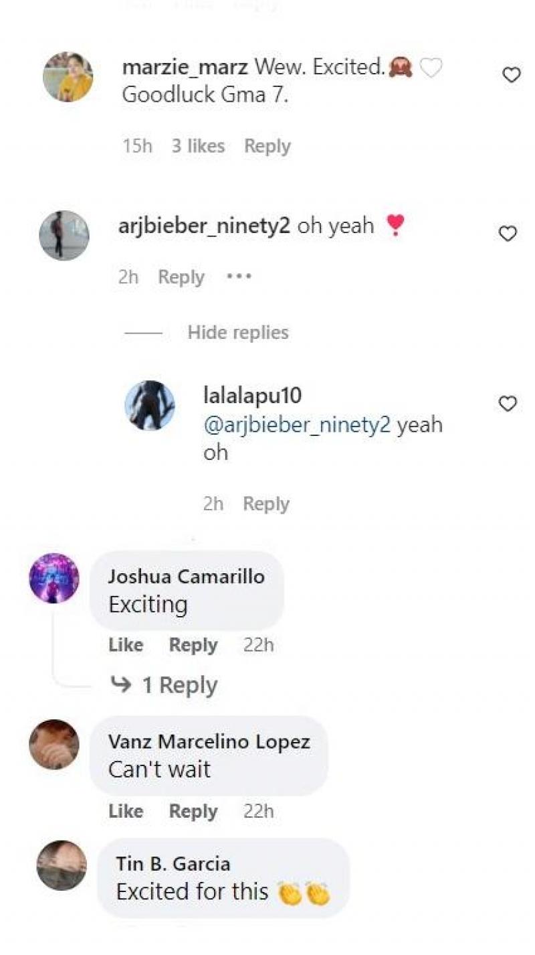Like Joshua Camarillo's comment
The width and height of the screenshot is (535, 955).
126,645
